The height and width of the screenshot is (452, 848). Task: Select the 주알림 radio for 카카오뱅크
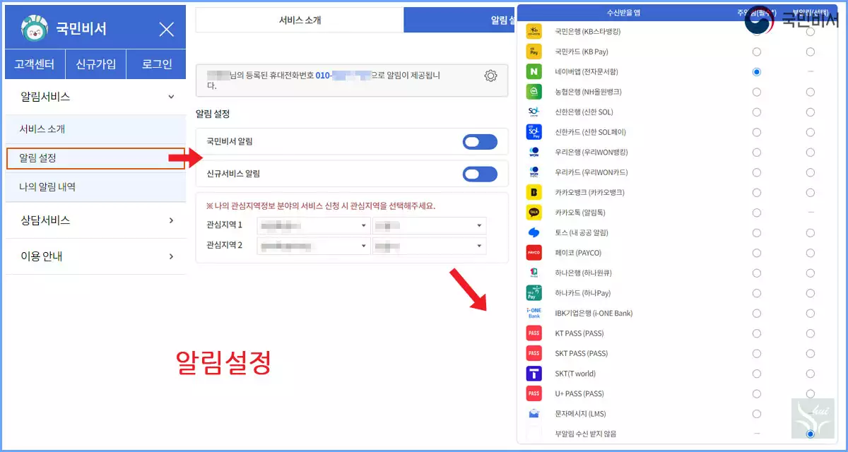coord(758,191)
